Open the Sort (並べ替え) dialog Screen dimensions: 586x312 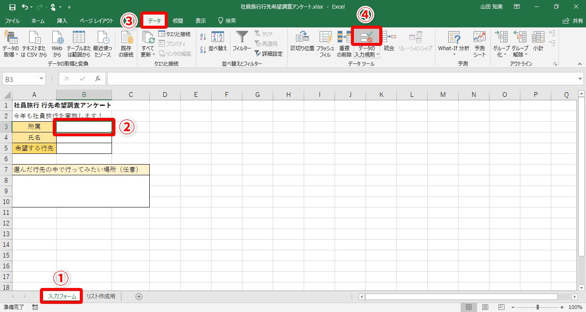(x=218, y=42)
